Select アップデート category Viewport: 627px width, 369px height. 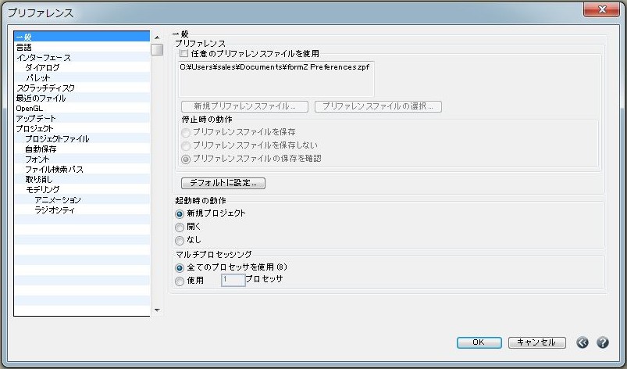click(82, 119)
